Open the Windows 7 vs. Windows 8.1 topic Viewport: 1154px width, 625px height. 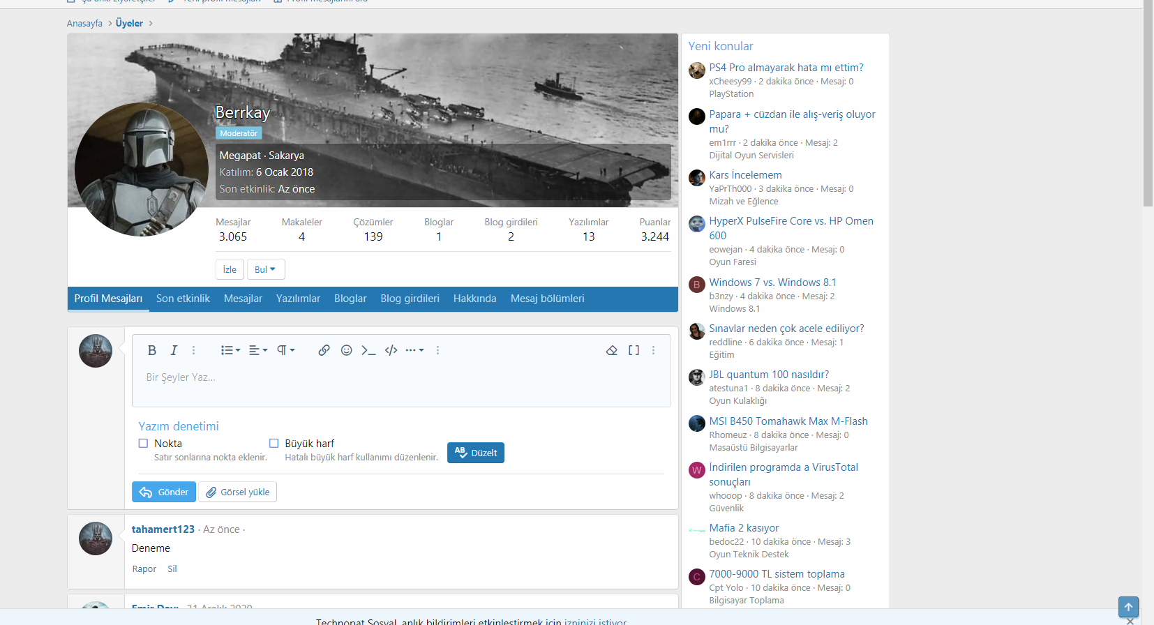(x=772, y=283)
